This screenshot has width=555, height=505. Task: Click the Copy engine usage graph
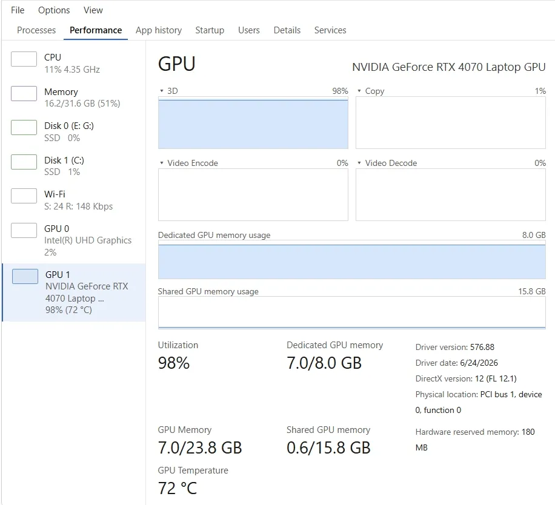point(451,123)
